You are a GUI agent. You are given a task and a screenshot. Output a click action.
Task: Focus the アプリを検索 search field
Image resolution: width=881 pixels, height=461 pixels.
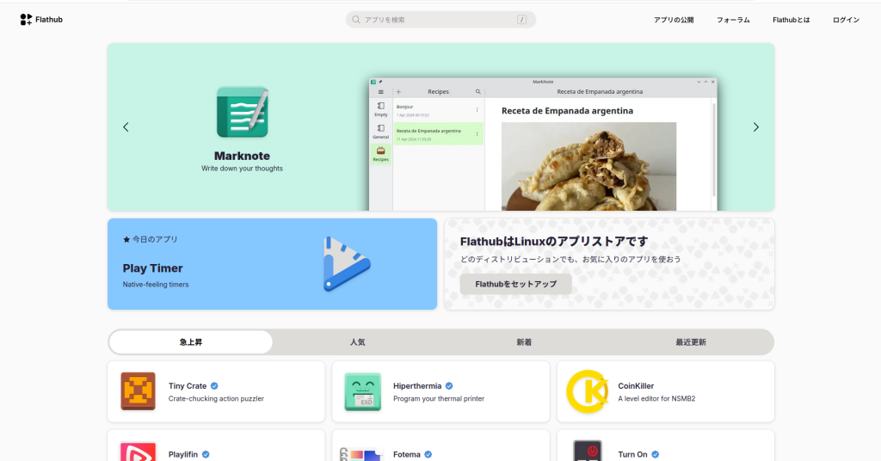click(x=440, y=20)
